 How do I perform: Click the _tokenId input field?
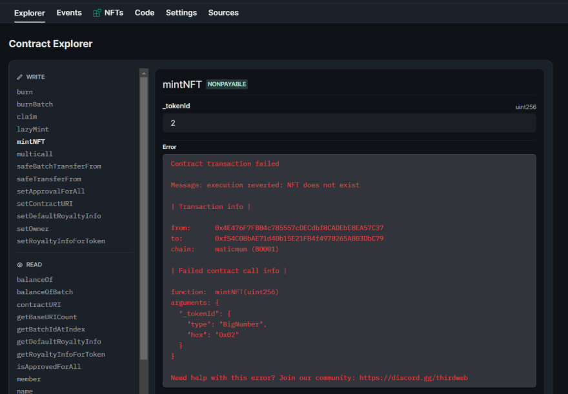[x=349, y=123]
